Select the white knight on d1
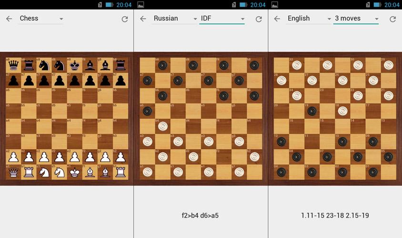 coord(59,172)
